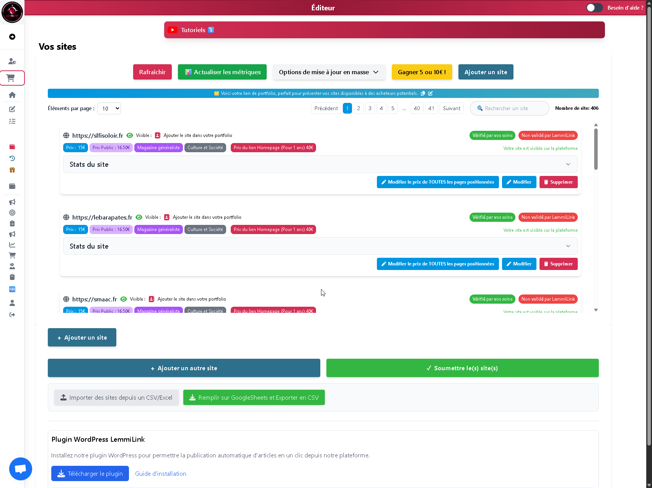Open the Éléments par page dropdown
The width and height of the screenshot is (652, 488).
(x=109, y=109)
